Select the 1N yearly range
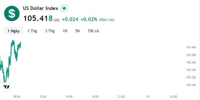This screenshot has width=200, height=100. pos(65,31)
